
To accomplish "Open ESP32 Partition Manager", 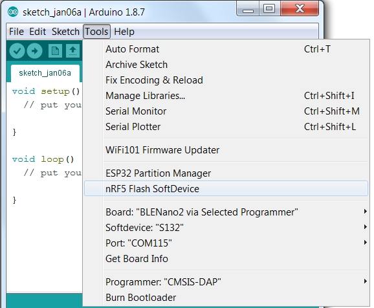I will pyautogui.click(x=226, y=173).
